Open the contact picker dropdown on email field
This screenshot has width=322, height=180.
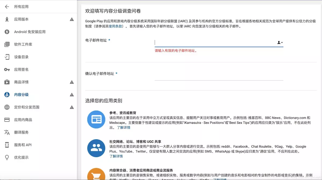(x=280, y=42)
